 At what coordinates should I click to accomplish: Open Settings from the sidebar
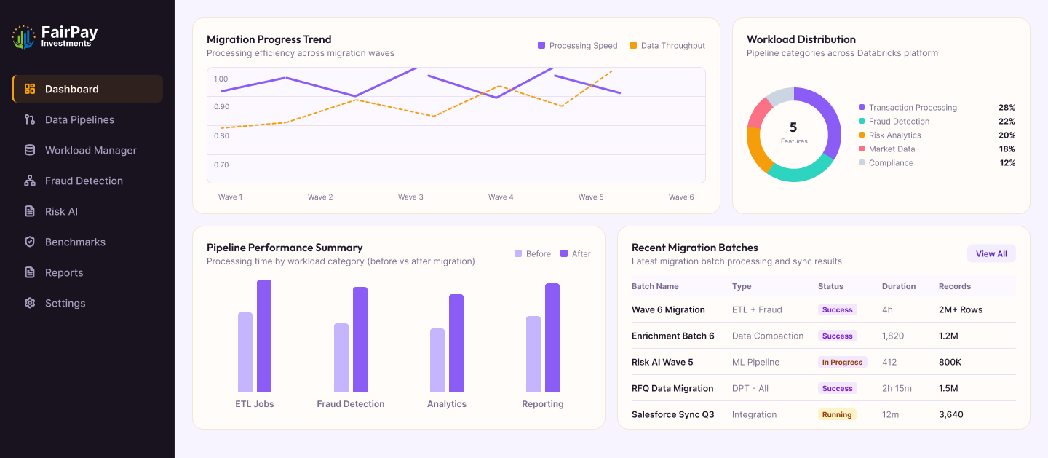tap(87, 303)
